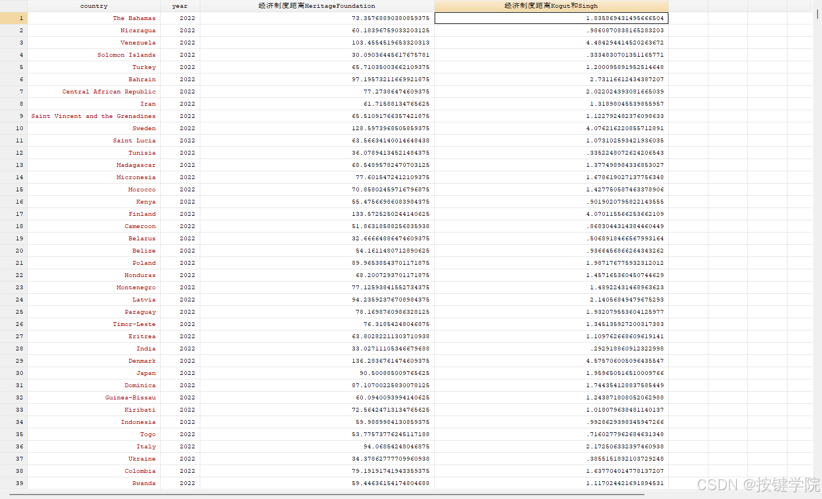Click the cell 'Kiribati'
This screenshot has height=499, width=822.
pyautogui.click(x=94, y=410)
